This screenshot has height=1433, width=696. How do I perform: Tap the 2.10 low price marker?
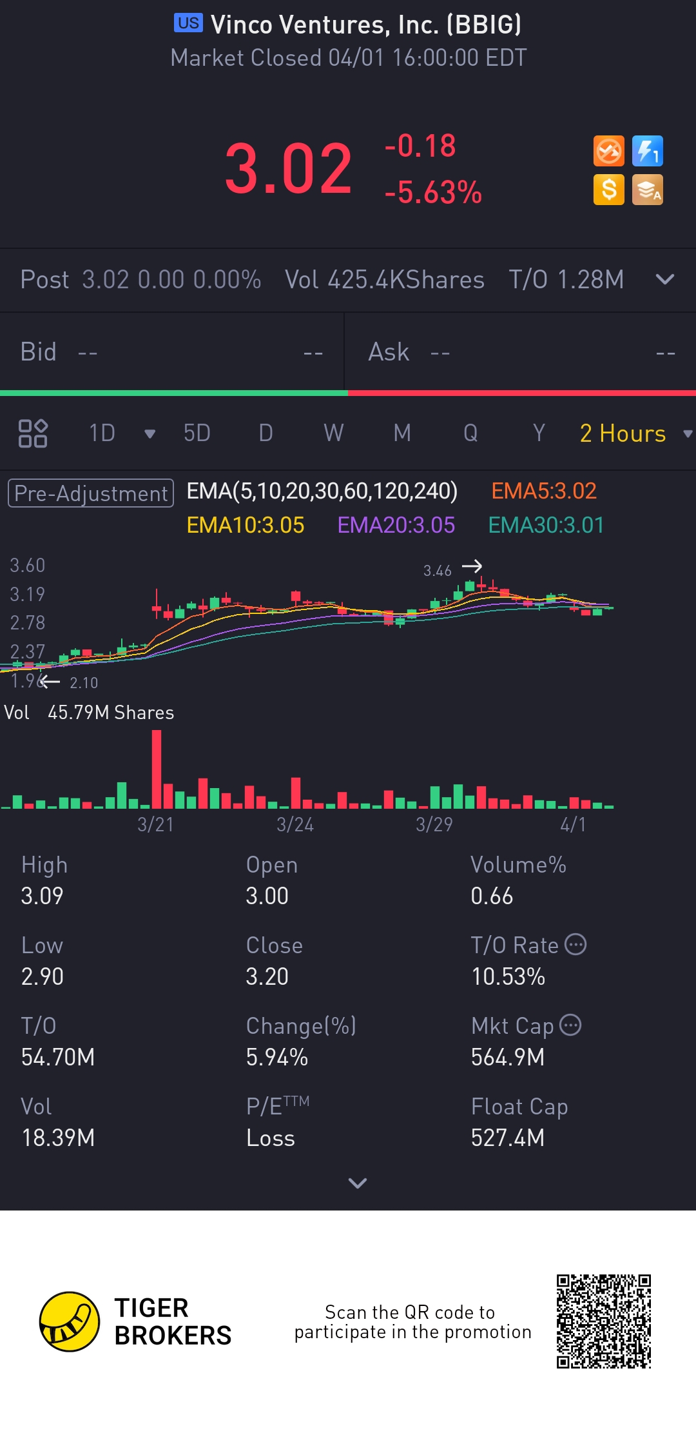[x=84, y=683]
